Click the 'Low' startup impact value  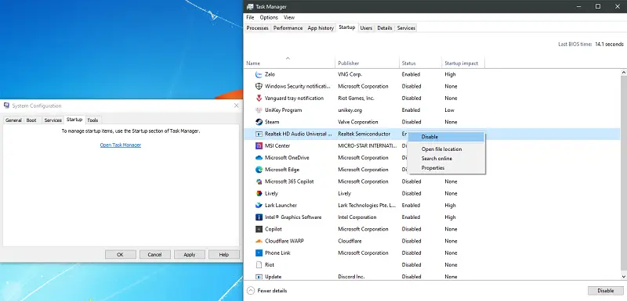pos(449,110)
